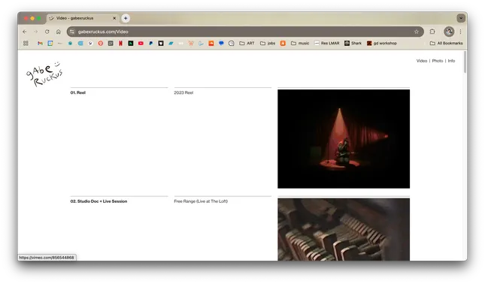Open the black cat-face bookmark icon
The image size is (485, 284).
(161, 44)
